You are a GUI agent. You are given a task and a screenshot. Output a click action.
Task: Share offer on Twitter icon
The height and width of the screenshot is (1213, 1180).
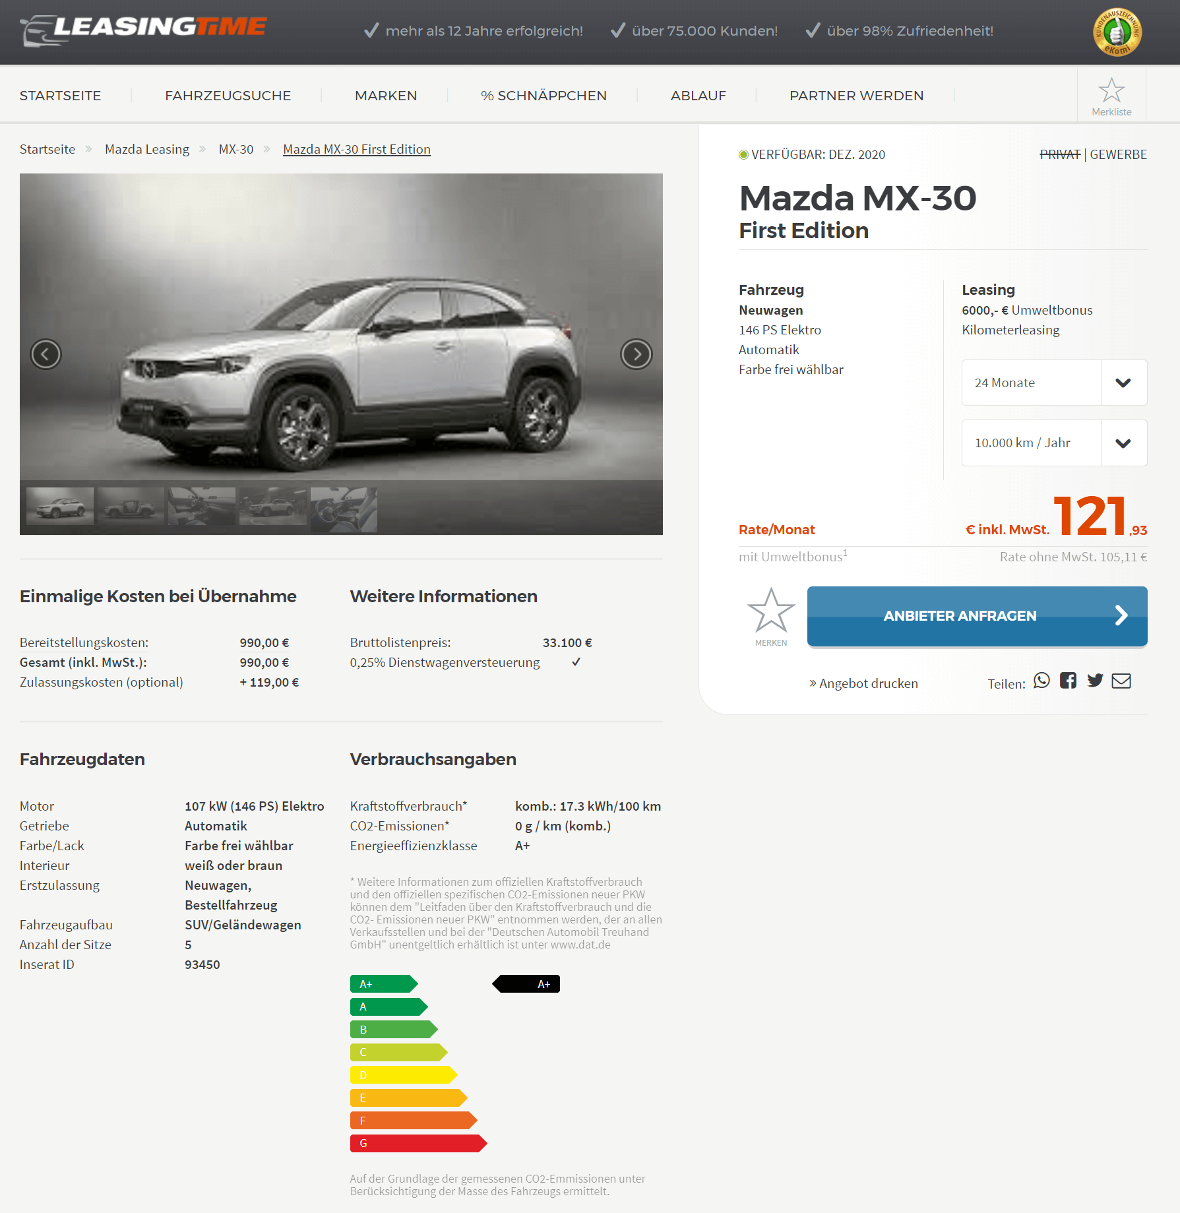tap(1095, 681)
